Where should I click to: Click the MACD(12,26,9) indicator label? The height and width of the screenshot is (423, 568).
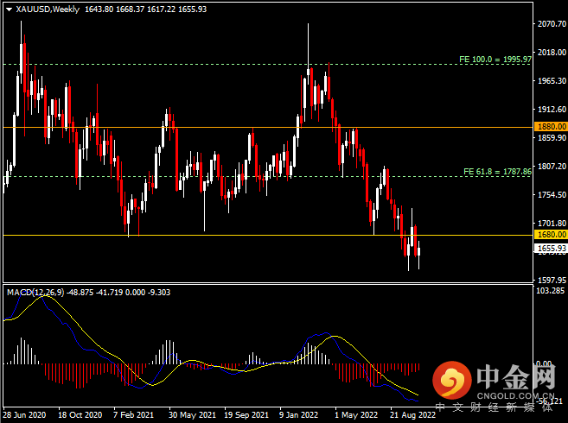35,293
